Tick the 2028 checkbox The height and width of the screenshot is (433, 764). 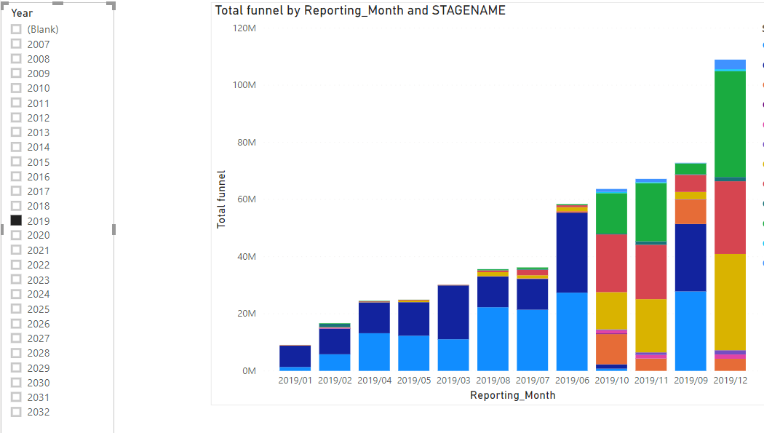16,353
